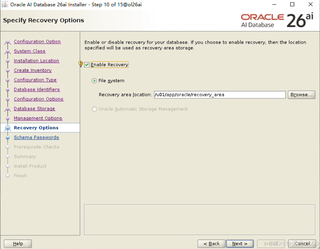Viewport: 320px width, 249px height.
Task: Click the Schema Passwords step marker icon
Action: [x=8, y=137]
